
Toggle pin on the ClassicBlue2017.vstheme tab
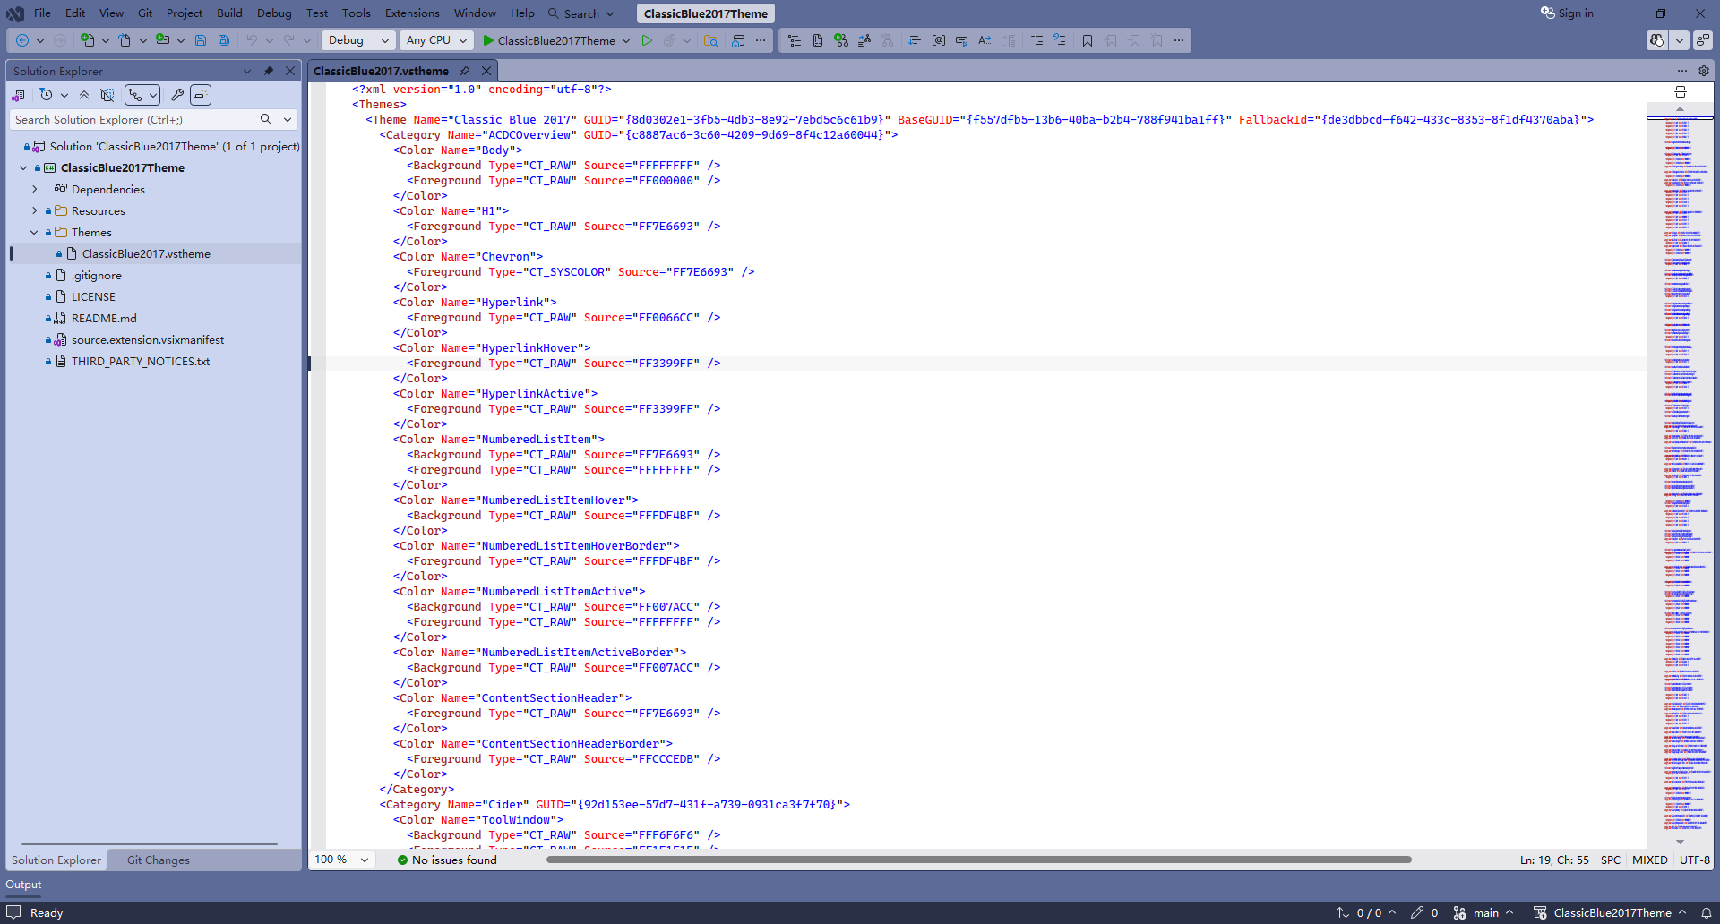(x=465, y=71)
